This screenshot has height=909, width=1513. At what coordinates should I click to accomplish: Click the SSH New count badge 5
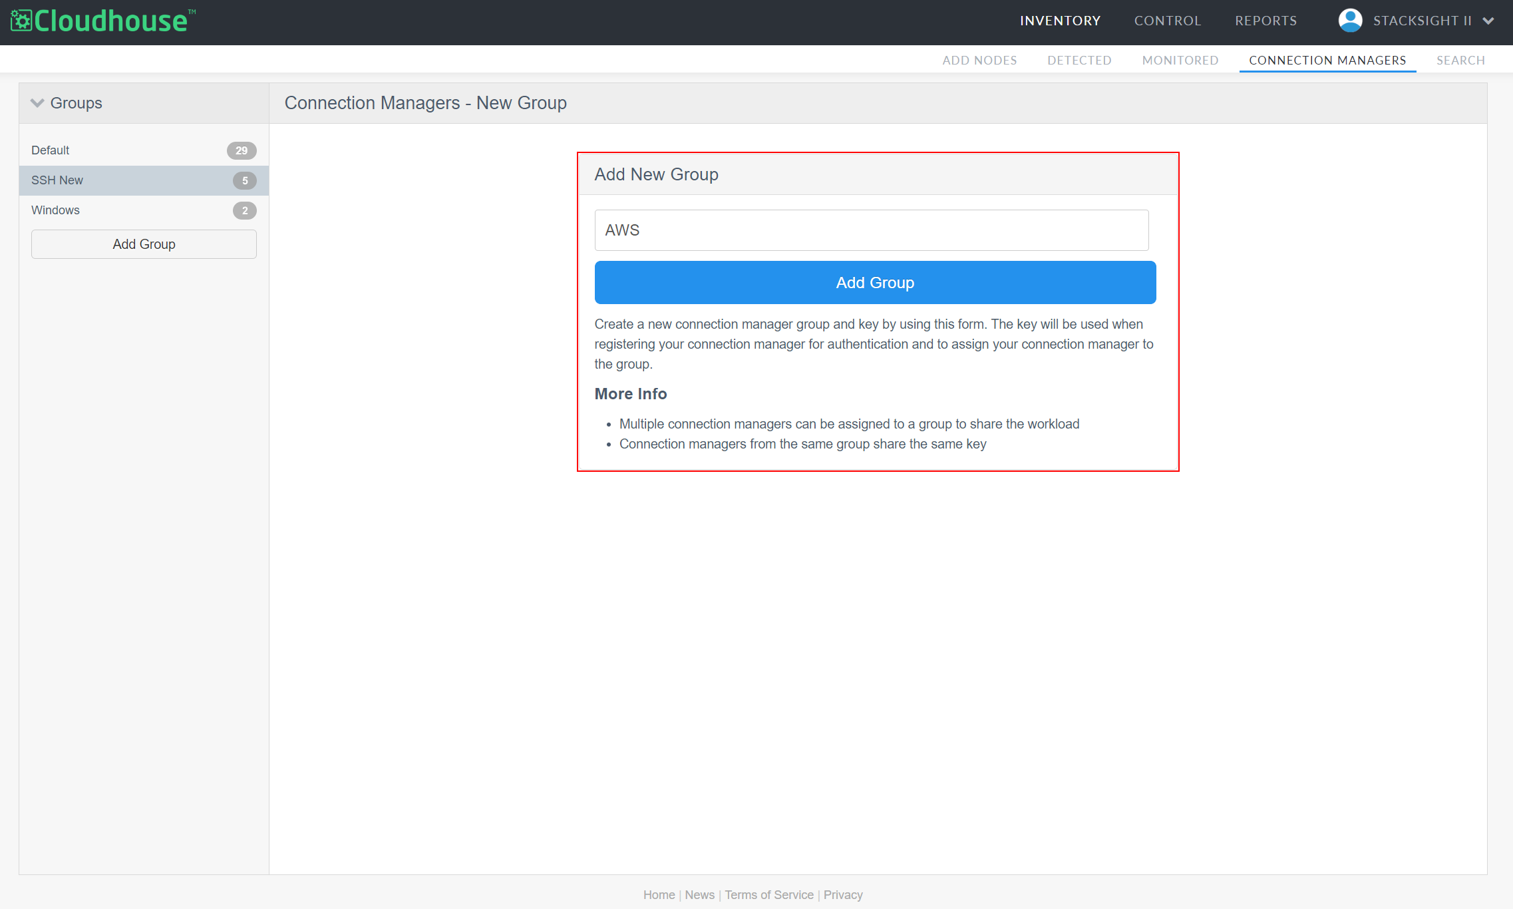point(245,180)
